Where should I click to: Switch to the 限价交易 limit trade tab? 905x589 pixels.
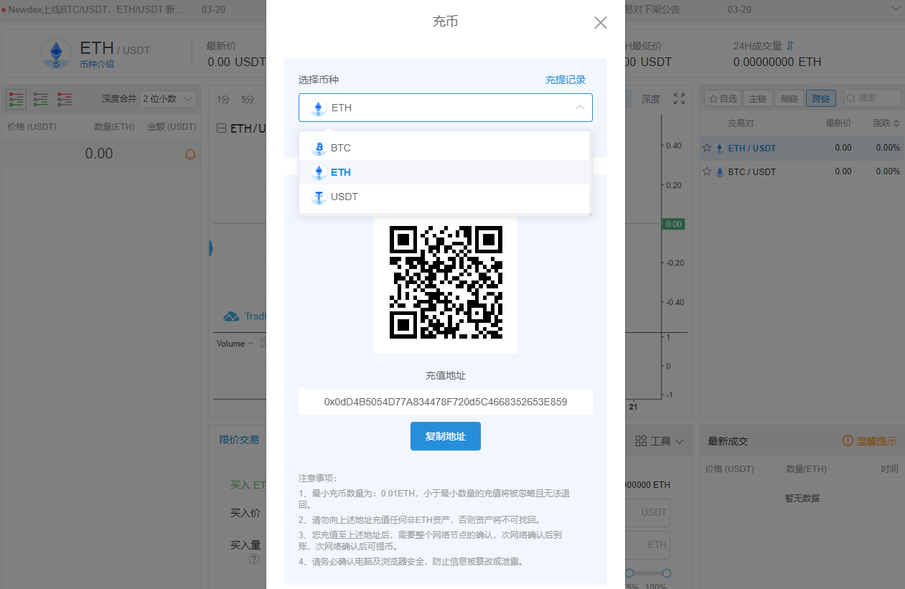[x=239, y=440]
